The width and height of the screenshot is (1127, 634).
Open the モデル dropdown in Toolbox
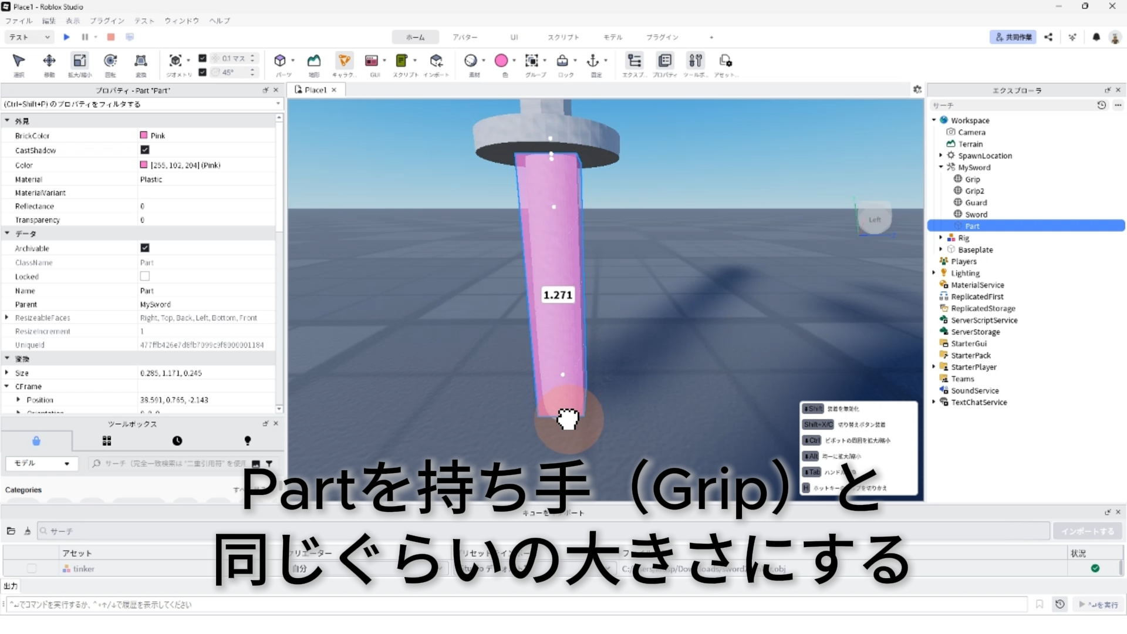41,464
